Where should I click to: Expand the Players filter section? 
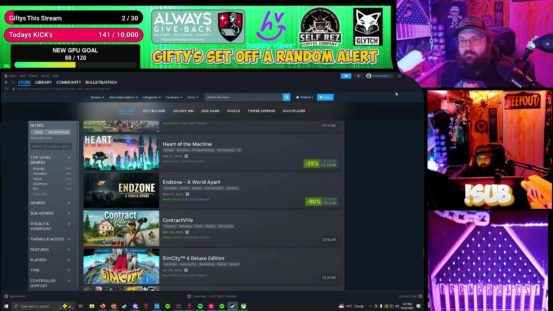coord(50,260)
